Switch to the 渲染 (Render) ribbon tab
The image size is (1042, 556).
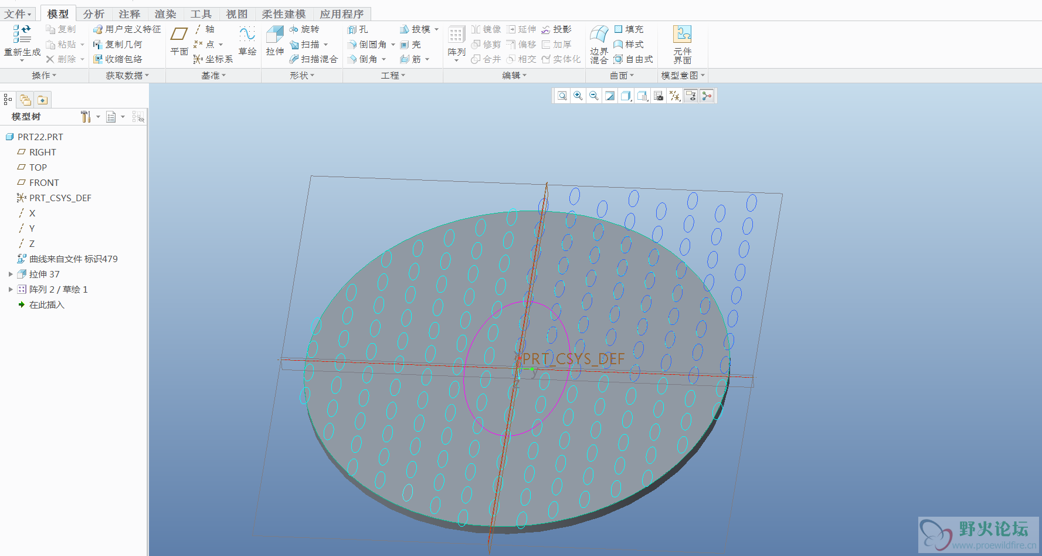[x=165, y=14]
